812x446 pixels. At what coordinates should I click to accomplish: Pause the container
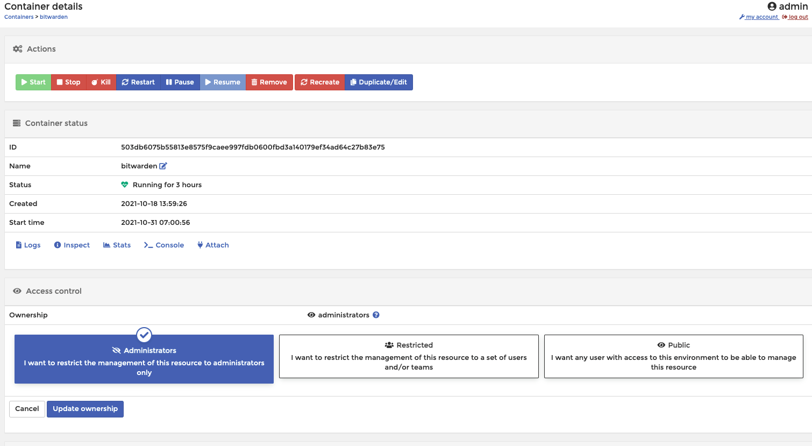coord(180,82)
